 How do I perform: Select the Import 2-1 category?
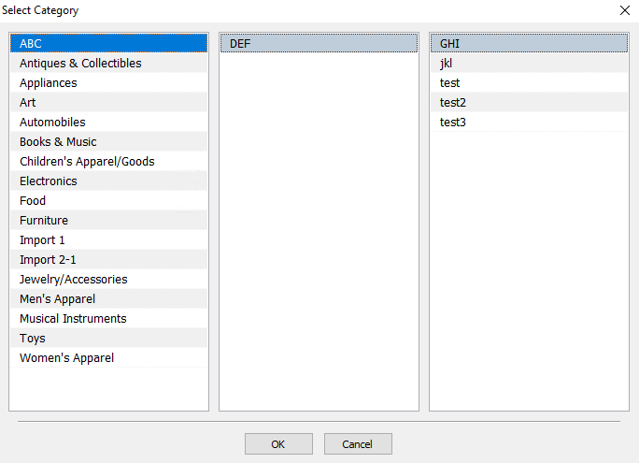coord(108,259)
